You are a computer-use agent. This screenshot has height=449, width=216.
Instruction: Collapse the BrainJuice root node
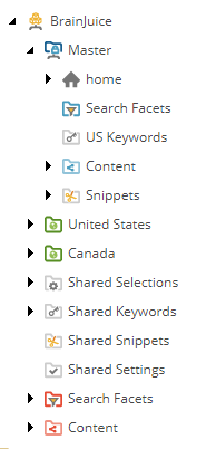point(12,21)
